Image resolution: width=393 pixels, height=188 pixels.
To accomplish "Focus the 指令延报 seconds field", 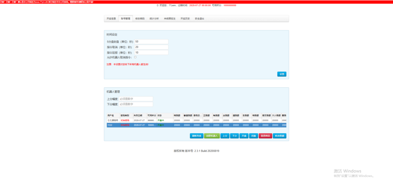I will 151,52.
